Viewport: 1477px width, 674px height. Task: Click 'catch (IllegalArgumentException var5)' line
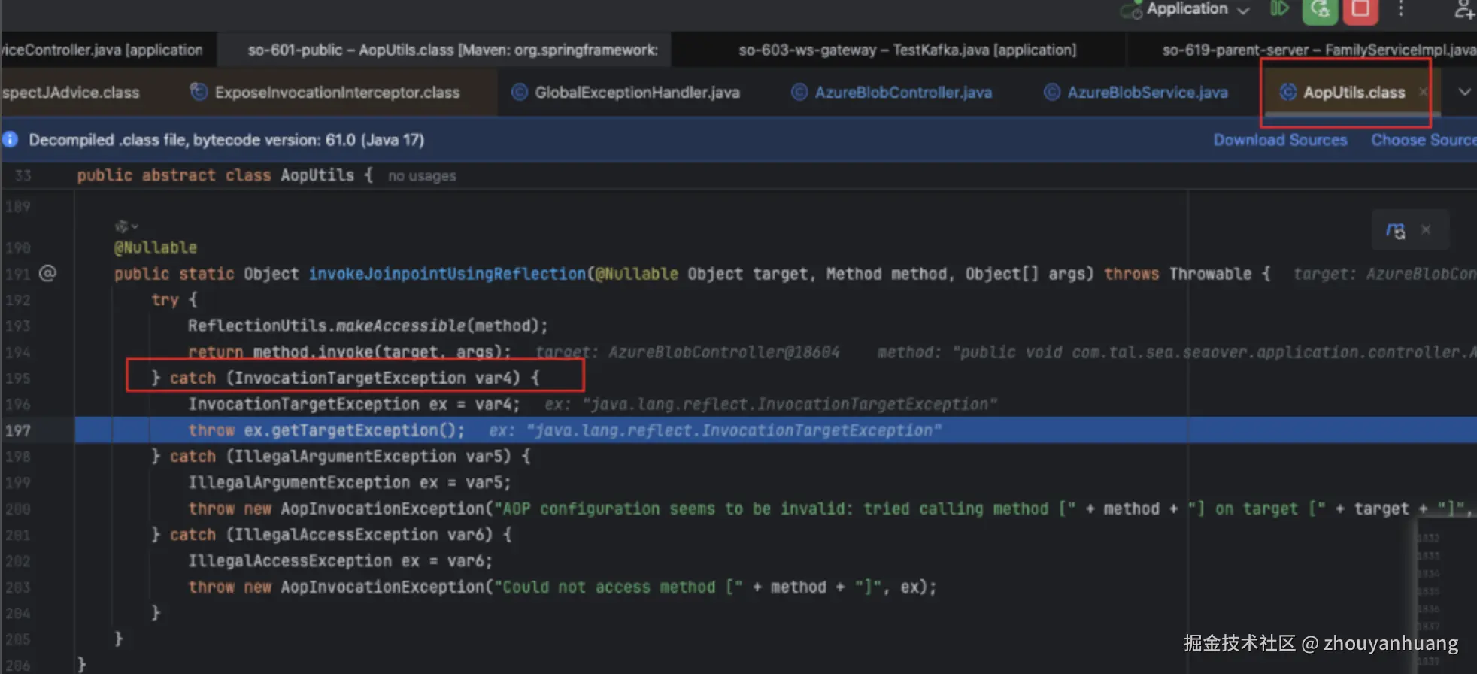click(x=341, y=457)
